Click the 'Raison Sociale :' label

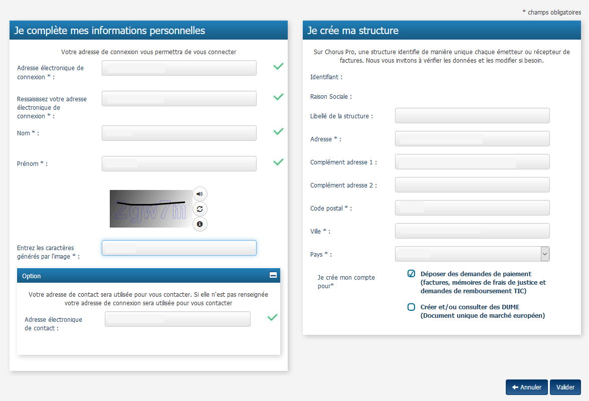331,97
